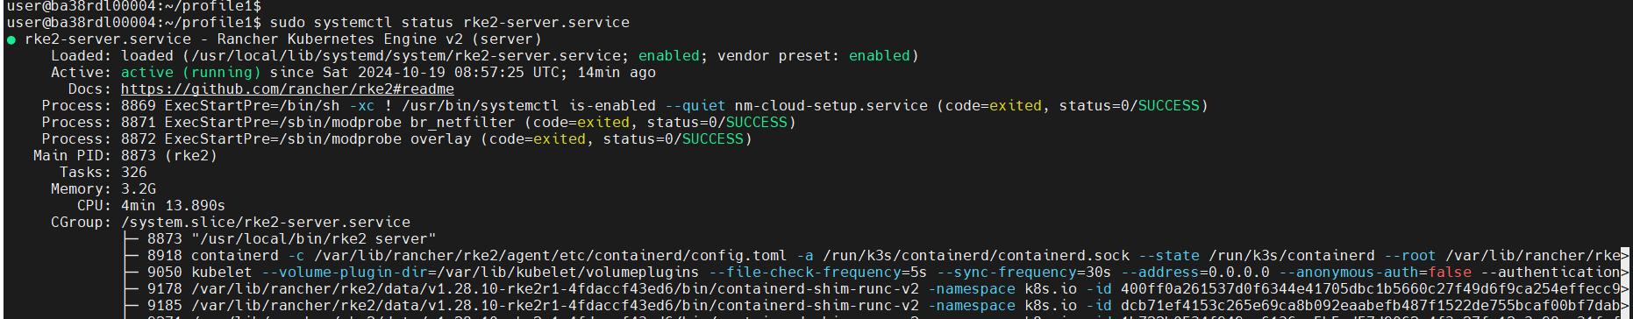Click the 'active (running)' status text
This screenshot has height=319, width=1633.
point(190,73)
